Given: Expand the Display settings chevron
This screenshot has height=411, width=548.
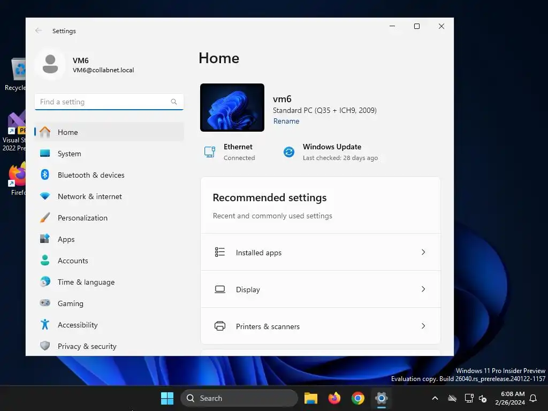Looking at the screenshot, I should pyautogui.click(x=423, y=289).
